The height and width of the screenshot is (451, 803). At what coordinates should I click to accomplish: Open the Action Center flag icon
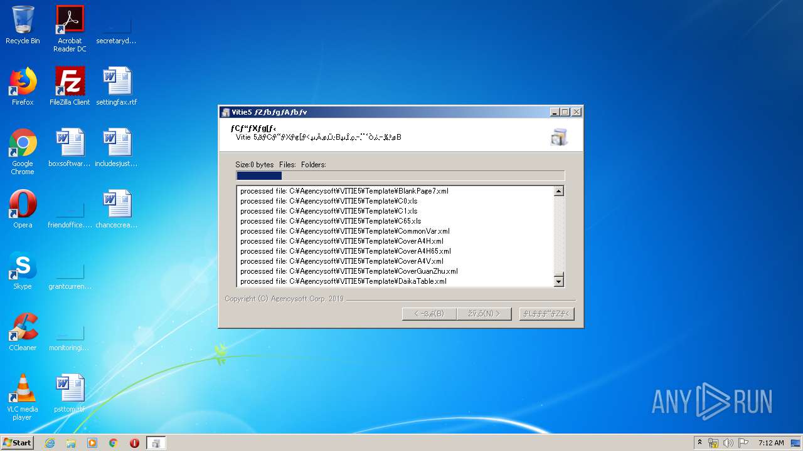(x=743, y=443)
